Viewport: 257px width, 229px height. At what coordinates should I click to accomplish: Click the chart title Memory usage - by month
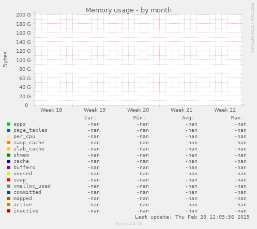pos(128,10)
